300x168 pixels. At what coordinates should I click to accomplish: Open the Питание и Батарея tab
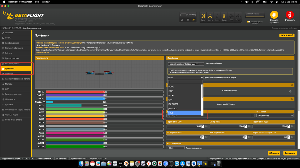16,48
